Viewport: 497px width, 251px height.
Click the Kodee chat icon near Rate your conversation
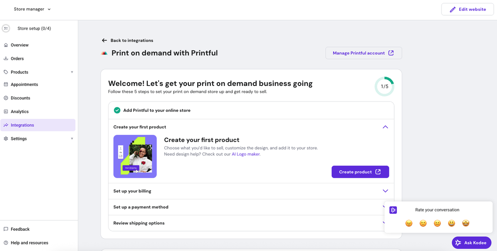pyautogui.click(x=393, y=210)
